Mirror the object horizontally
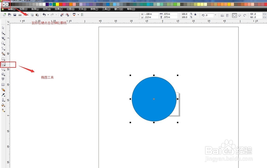The width and height of the screenshot is (267, 168). coord(222,16)
